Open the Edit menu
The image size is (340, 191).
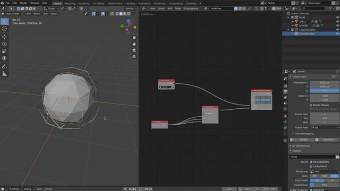tap(14, 3)
